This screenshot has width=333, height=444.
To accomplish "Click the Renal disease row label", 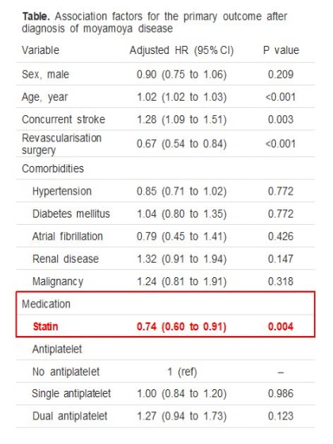I will point(65,259).
